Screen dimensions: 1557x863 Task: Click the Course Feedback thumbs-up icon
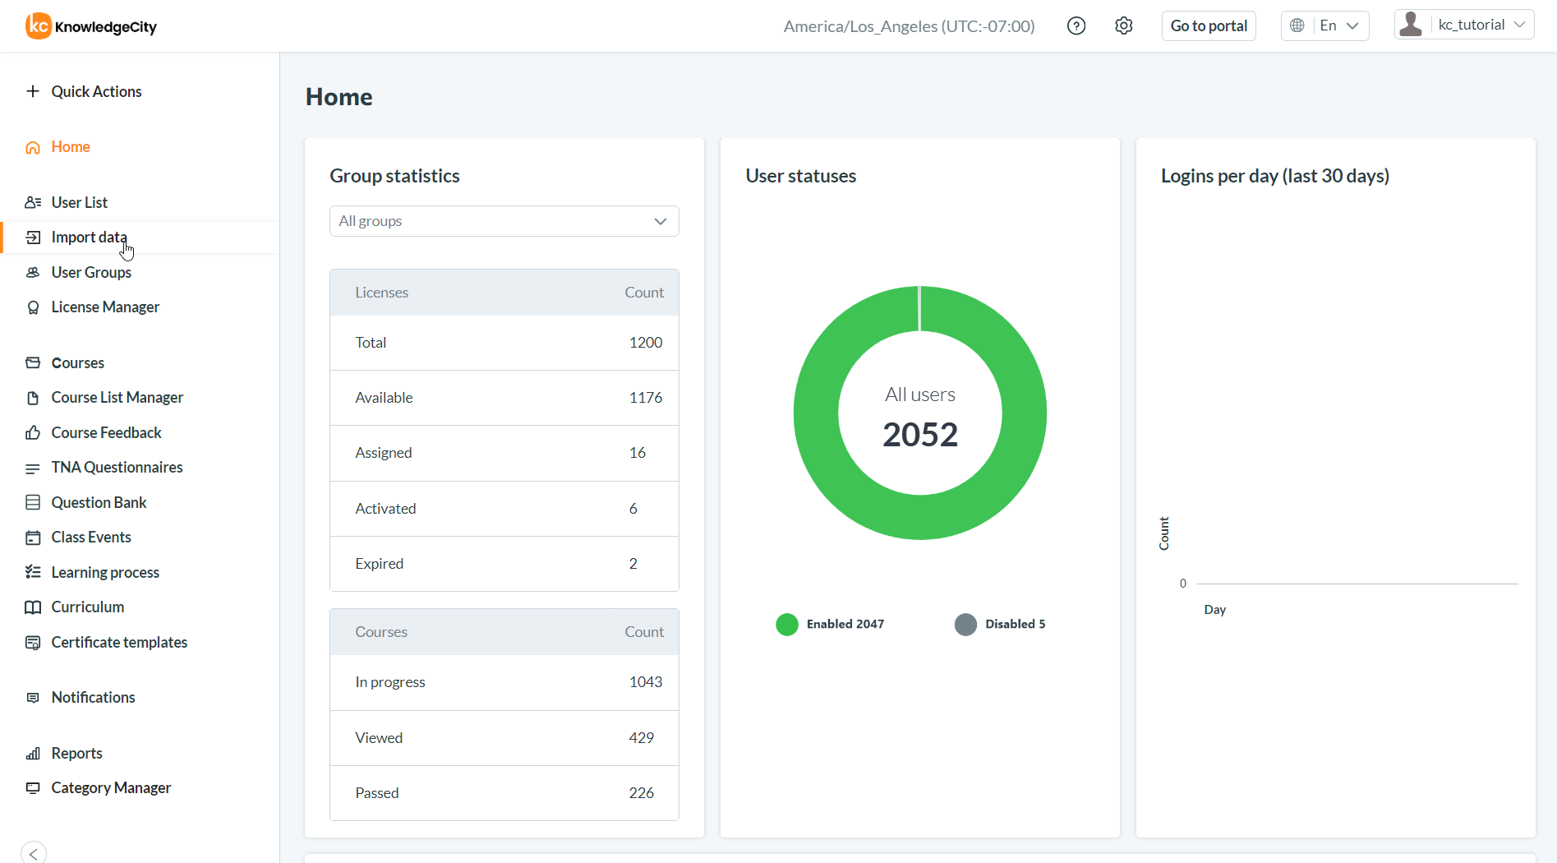(33, 433)
